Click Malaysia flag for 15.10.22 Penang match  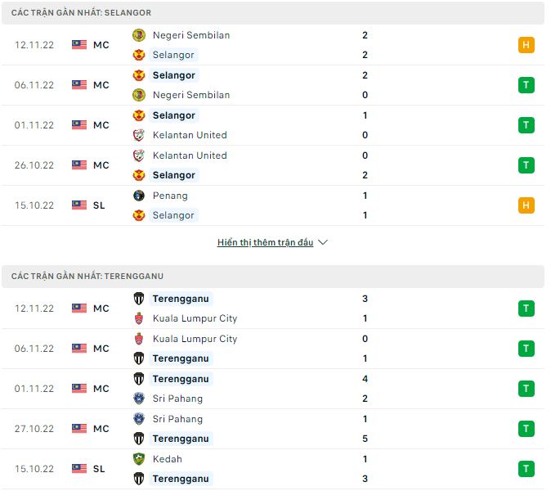(79, 205)
